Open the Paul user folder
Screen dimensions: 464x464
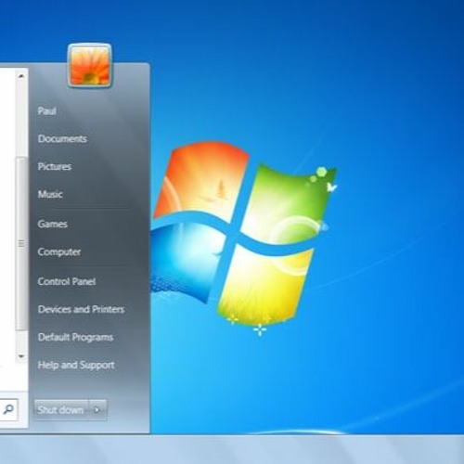pos(47,110)
